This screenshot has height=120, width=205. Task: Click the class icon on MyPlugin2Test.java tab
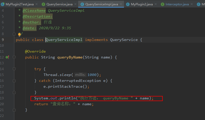click(3, 4)
